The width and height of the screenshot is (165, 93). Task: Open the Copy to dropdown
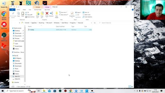tap(42, 15)
